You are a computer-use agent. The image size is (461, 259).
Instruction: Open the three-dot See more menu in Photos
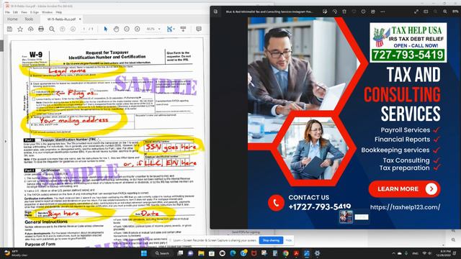[382, 12]
